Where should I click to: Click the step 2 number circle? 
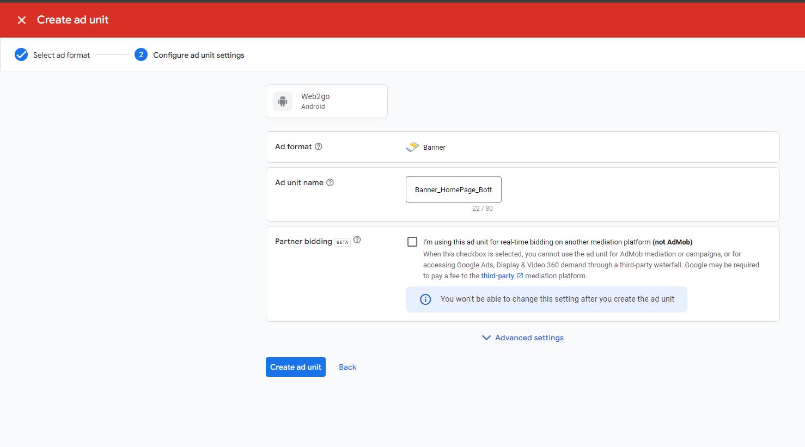pos(141,54)
